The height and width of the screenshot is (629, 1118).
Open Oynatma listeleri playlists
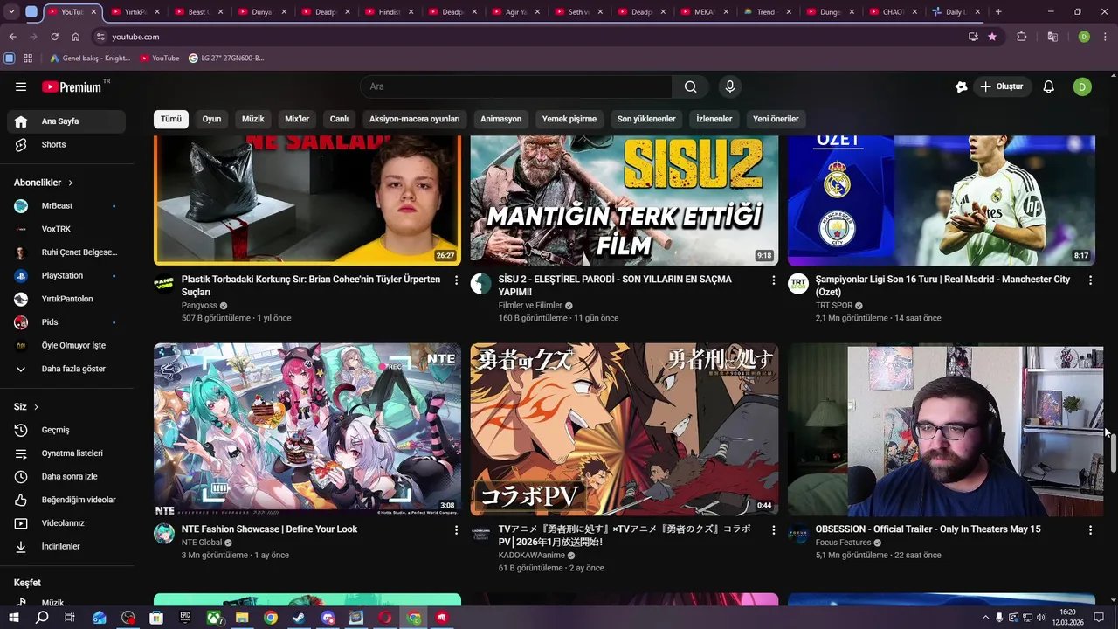coord(66,453)
